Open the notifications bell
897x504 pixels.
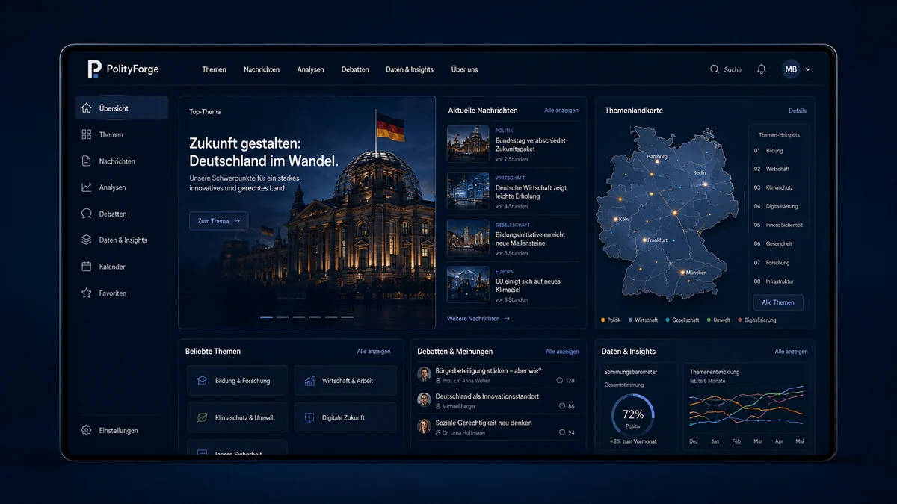pyautogui.click(x=762, y=69)
